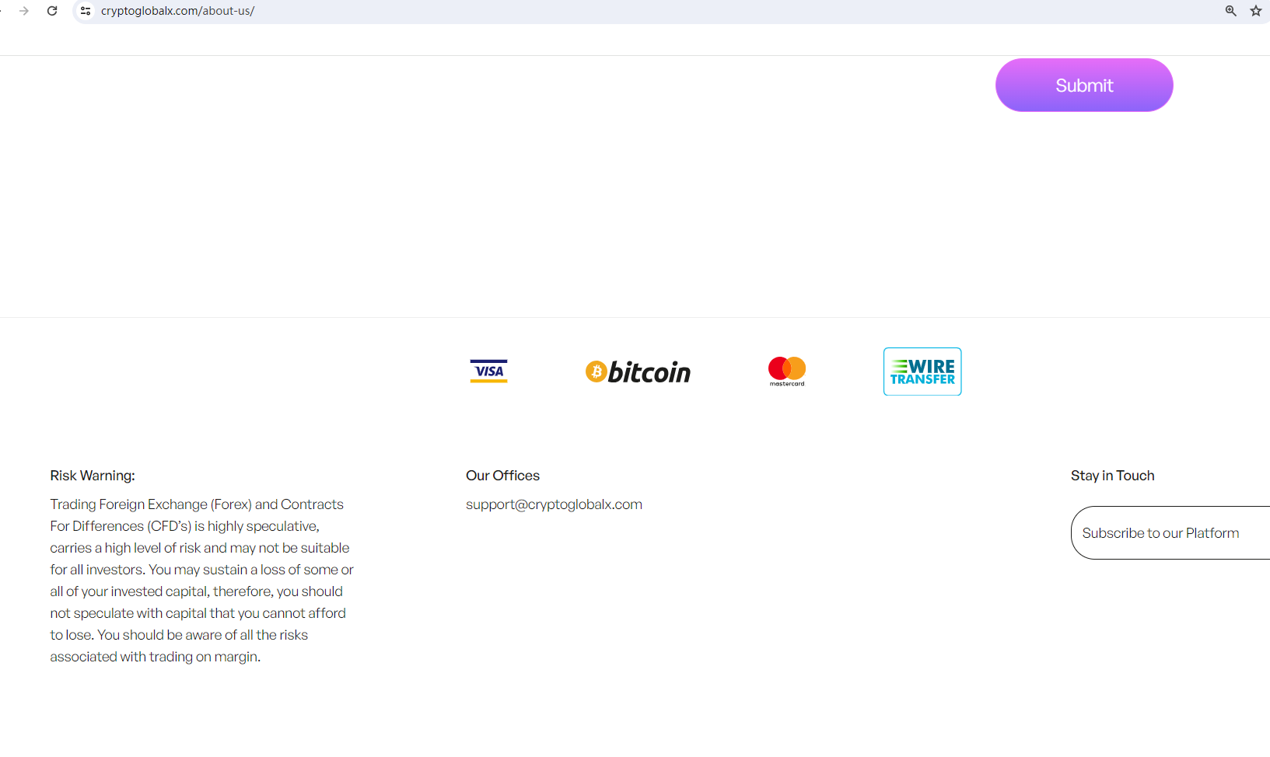The height and width of the screenshot is (757, 1270).
Task: Click the Visa payment logo
Action: 488,372
